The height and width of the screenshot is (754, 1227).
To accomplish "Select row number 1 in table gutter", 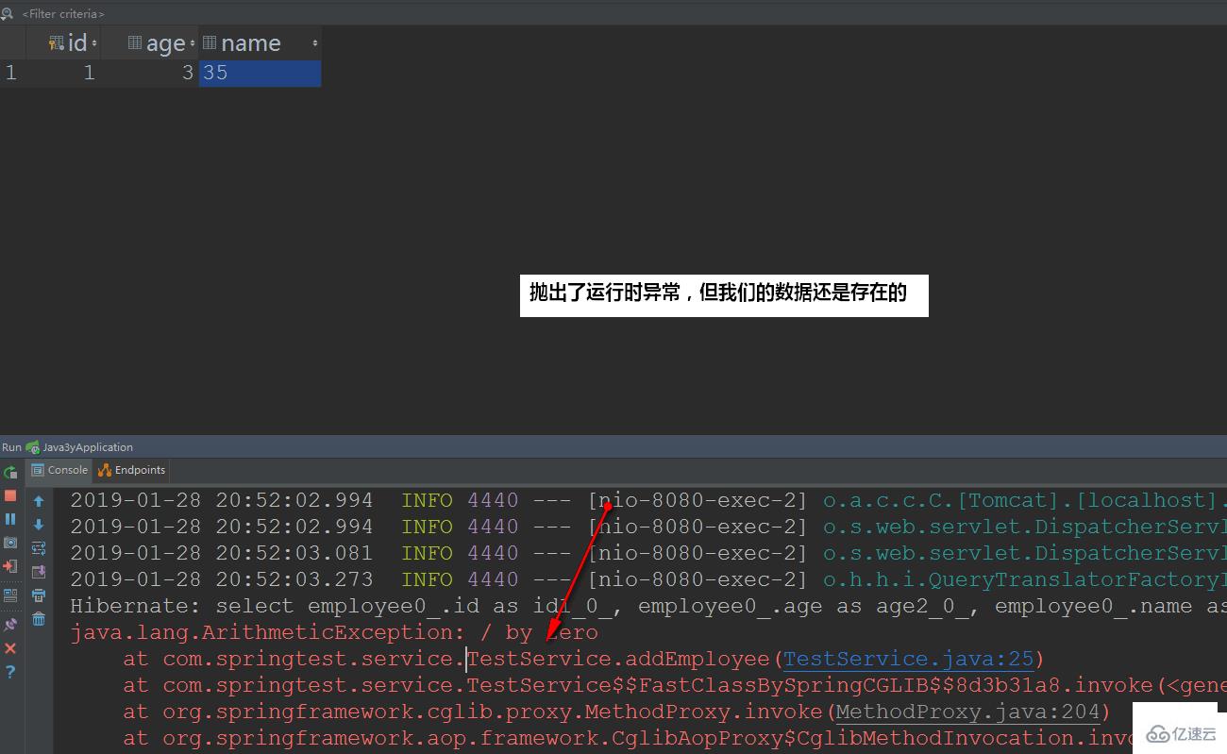I will click(11, 73).
